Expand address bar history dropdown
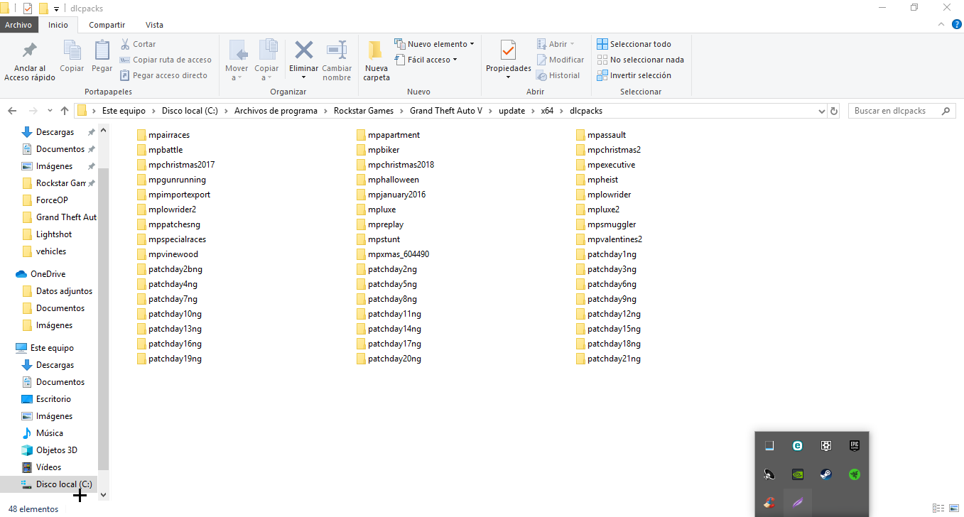Viewport: 964px width, 517px height. 821,111
